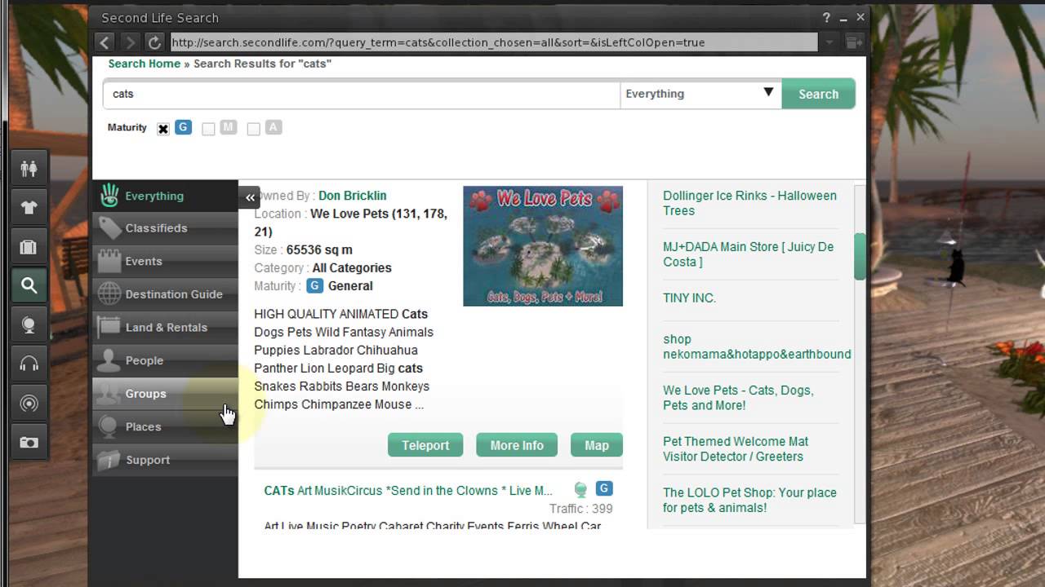Click the globe icon beside Destination Guide

(x=109, y=294)
